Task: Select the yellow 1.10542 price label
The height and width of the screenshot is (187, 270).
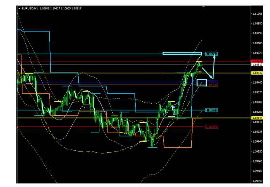Action: (257, 73)
